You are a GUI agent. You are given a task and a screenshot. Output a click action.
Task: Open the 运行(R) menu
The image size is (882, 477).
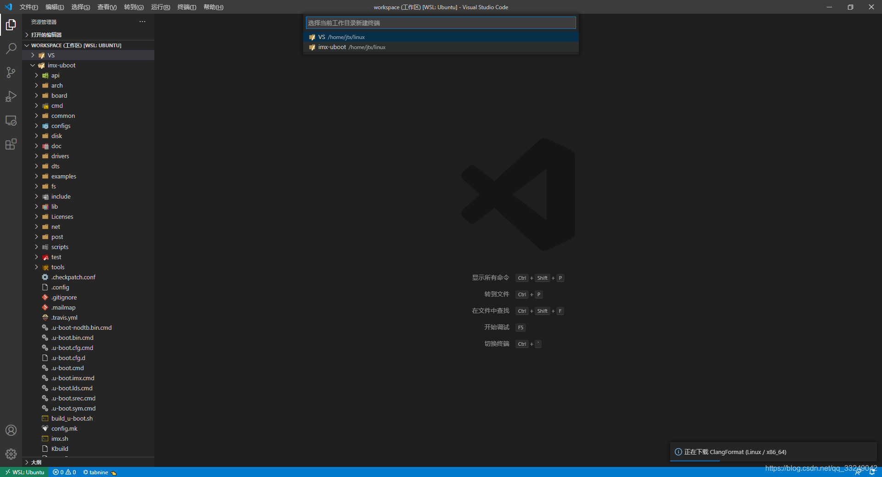click(x=160, y=7)
